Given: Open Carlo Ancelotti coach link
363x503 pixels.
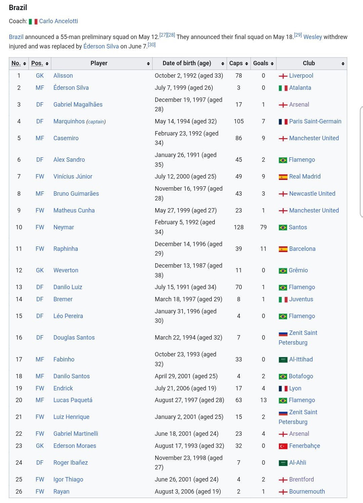Looking at the screenshot, I should (x=58, y=21).
